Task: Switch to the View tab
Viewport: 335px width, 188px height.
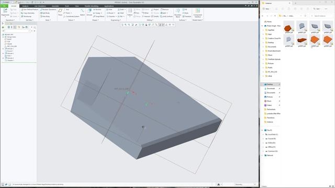Action: point(77,6)
